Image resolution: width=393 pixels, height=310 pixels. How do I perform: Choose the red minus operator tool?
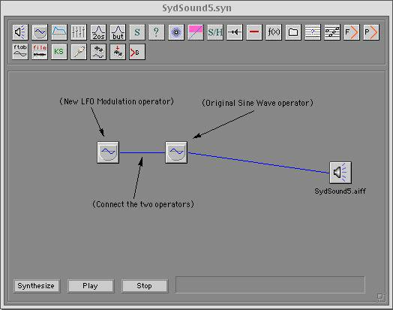pos(254,32)
